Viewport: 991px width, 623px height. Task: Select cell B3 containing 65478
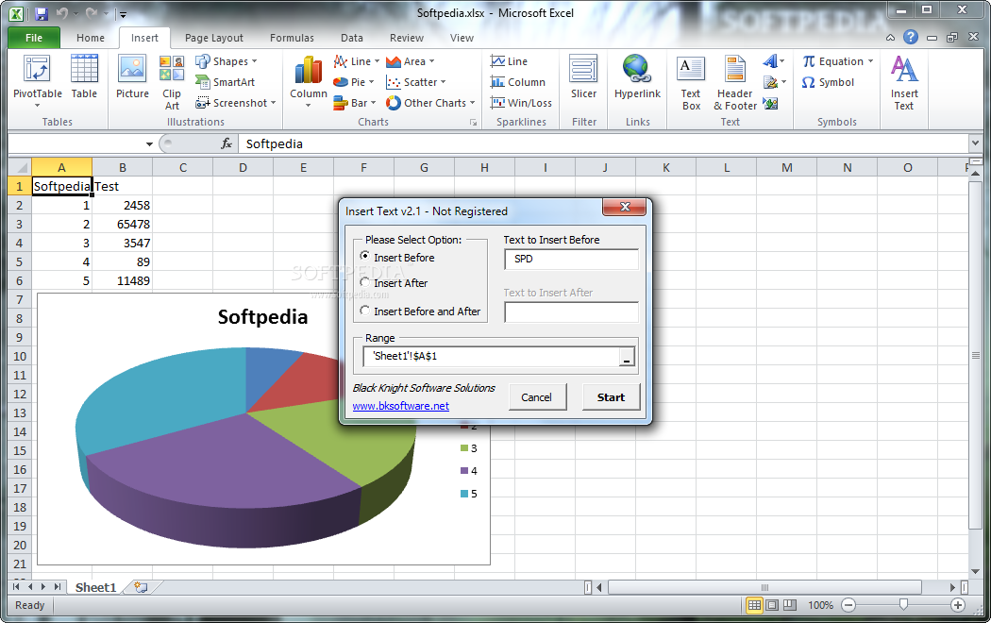122,225
